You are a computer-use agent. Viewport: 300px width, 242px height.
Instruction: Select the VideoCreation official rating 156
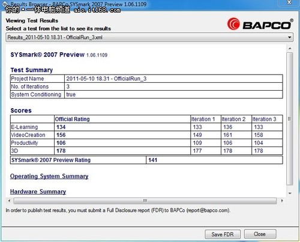[x=61, y=135]
